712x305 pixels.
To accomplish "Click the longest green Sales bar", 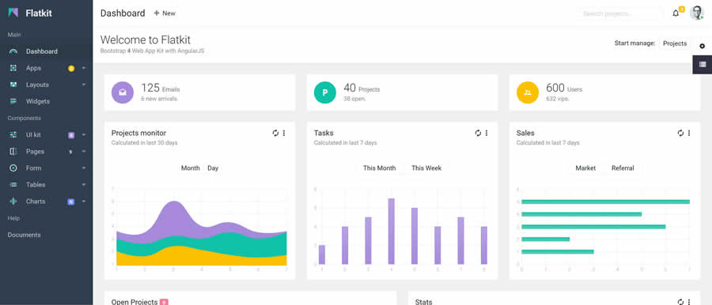I will pyautogui.click(x=606, y=201).
